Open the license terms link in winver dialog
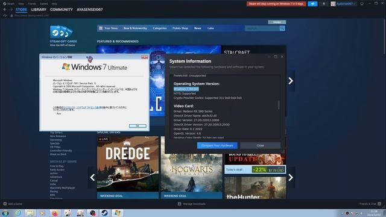The height and width of the screenshot is (217, 386). tap(83, 107)
